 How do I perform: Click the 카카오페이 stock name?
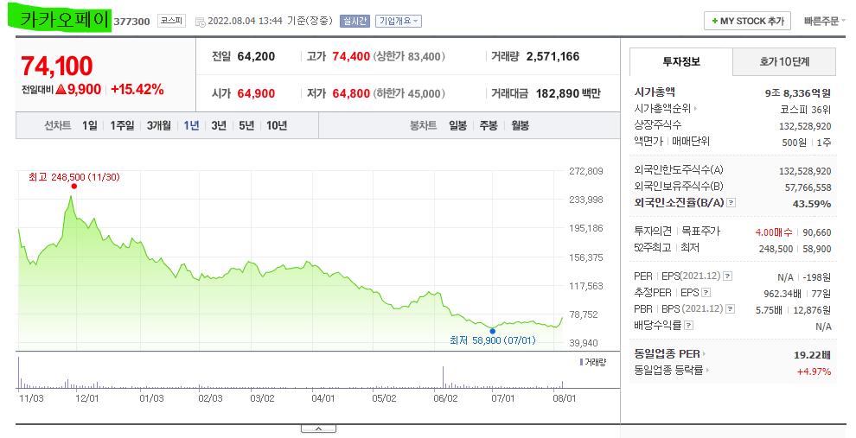(x=65, y=20)
